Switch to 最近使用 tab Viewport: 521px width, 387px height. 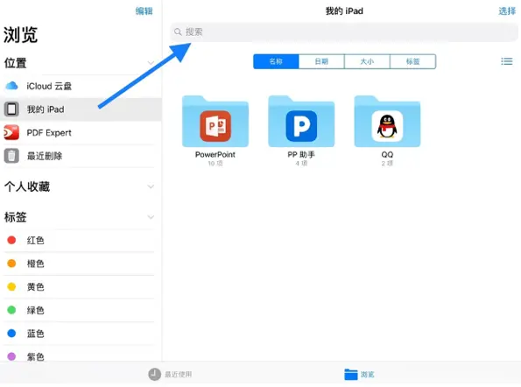pos(170,375)
